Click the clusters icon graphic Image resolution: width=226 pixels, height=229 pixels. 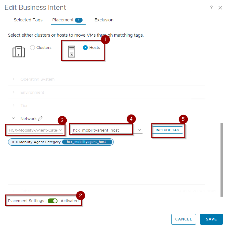click(18, 52)
